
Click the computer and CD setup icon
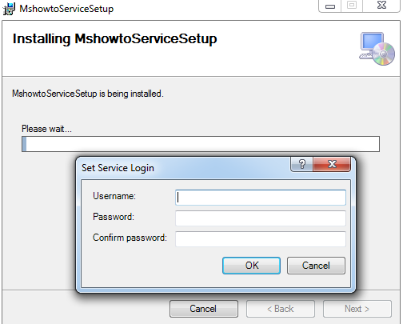377,49
